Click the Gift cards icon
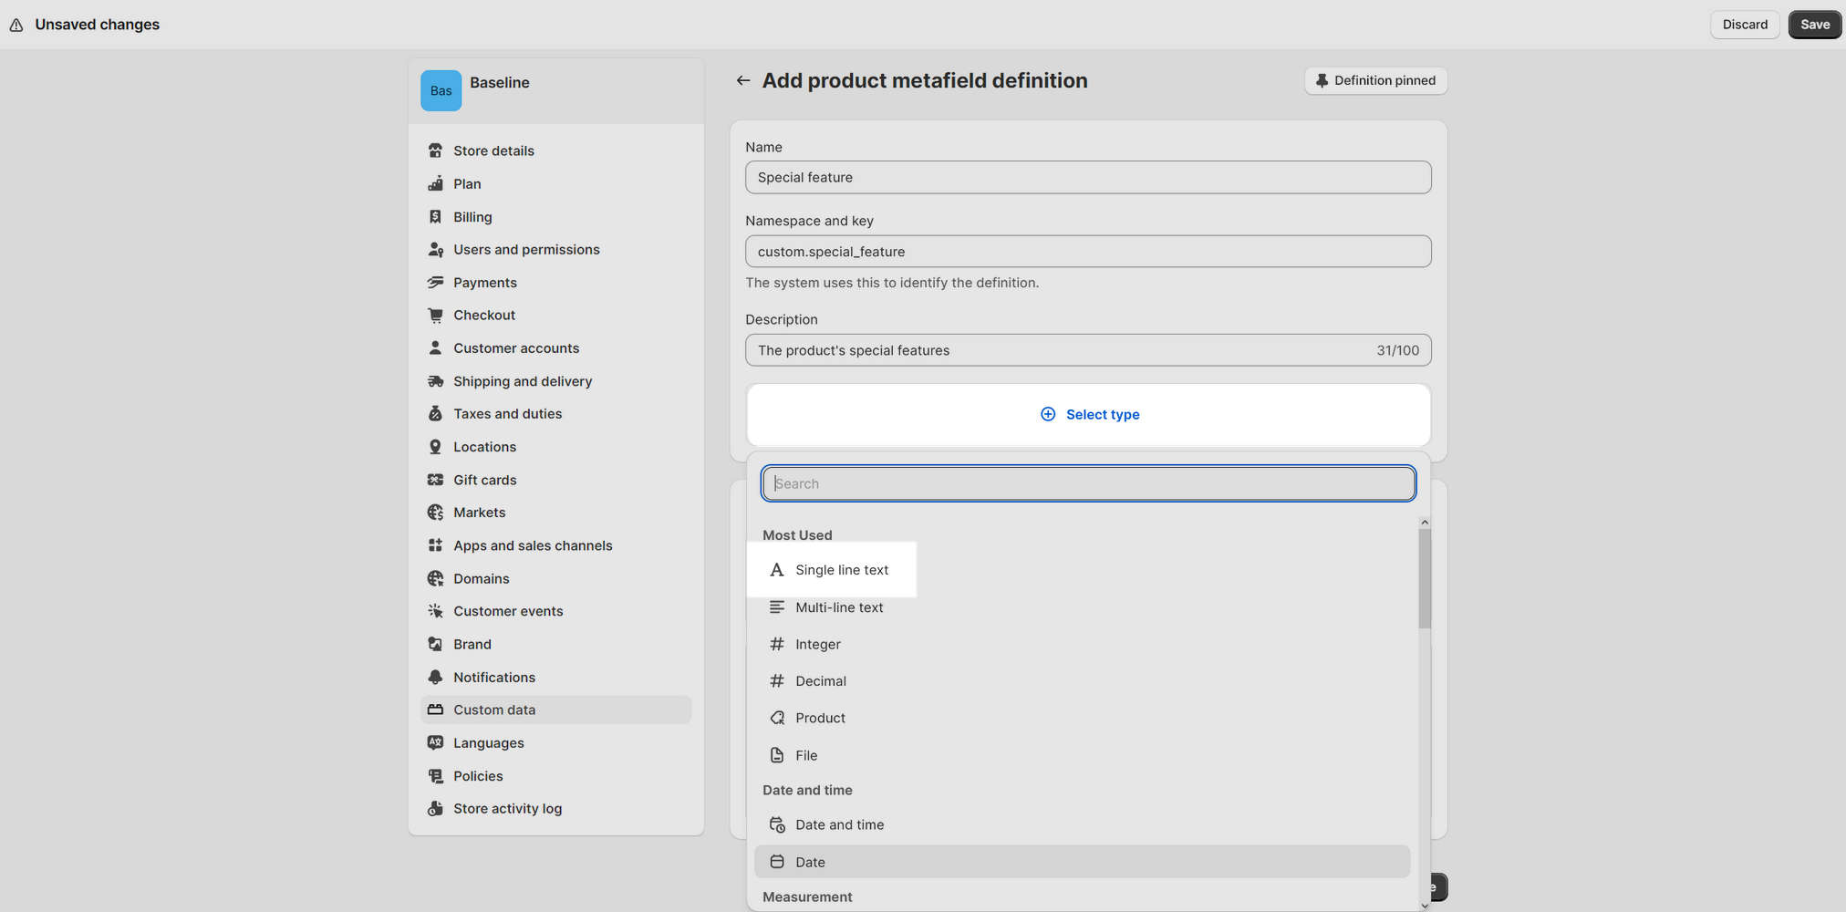 435,479
